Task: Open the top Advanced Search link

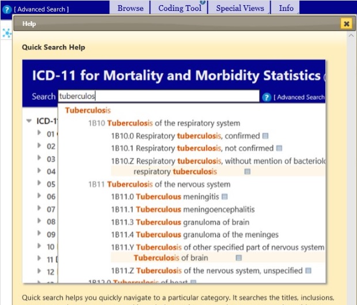Action: [x=41, y=9]
